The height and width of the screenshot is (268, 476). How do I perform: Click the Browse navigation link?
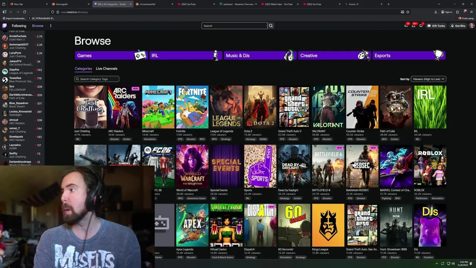pyautogui.click(x=38, y=26)
